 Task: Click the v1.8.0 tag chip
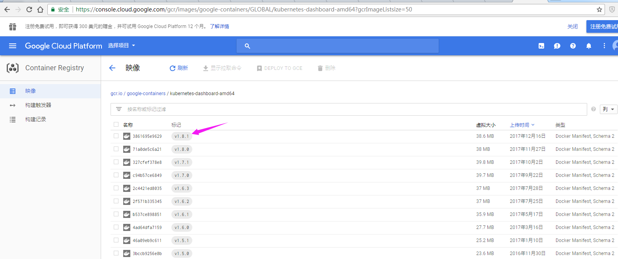point(182,149)
